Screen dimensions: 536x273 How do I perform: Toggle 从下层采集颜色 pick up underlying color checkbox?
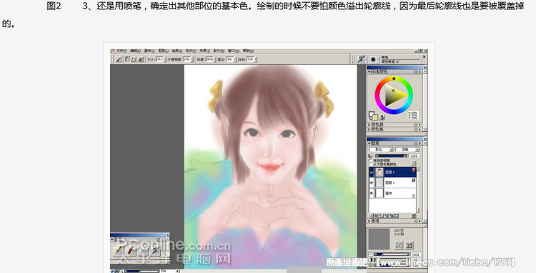370,164
